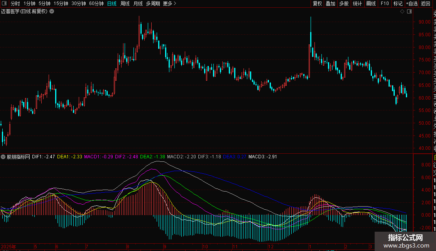
Task: Open the F10 company info
Action: pos(385,4)
